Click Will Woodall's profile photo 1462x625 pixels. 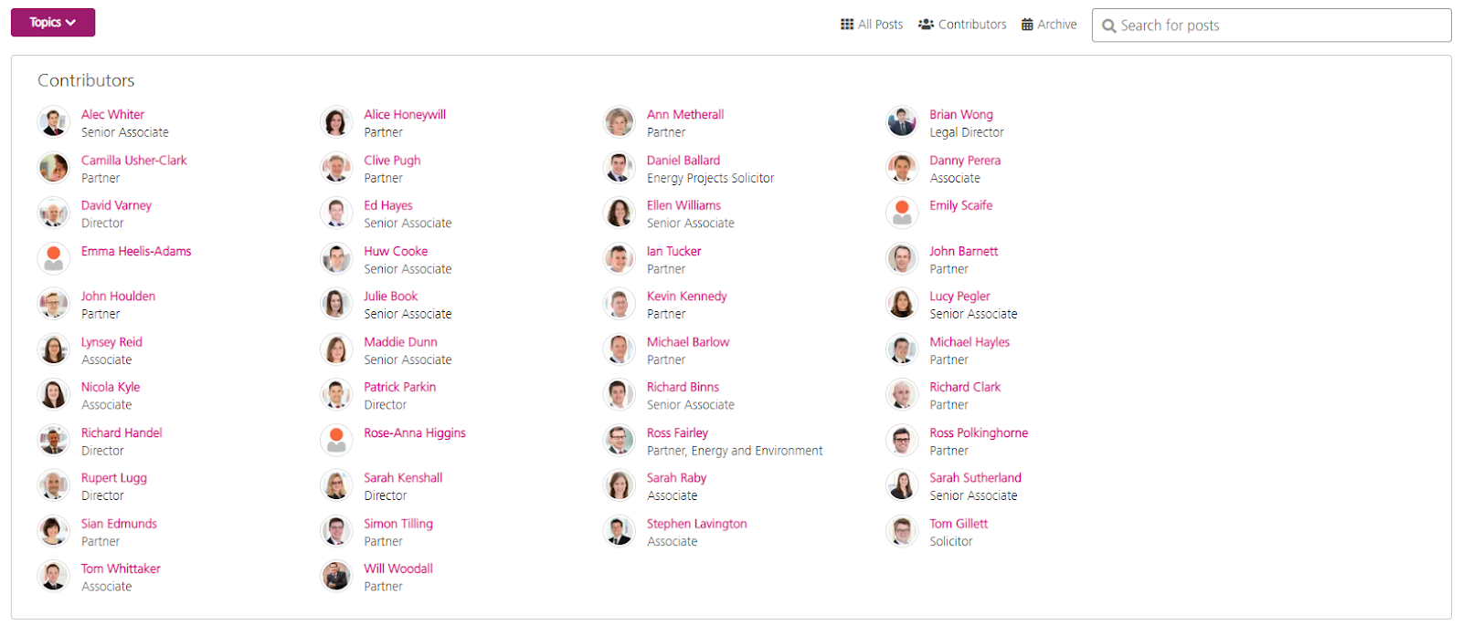tap(336, 577)
